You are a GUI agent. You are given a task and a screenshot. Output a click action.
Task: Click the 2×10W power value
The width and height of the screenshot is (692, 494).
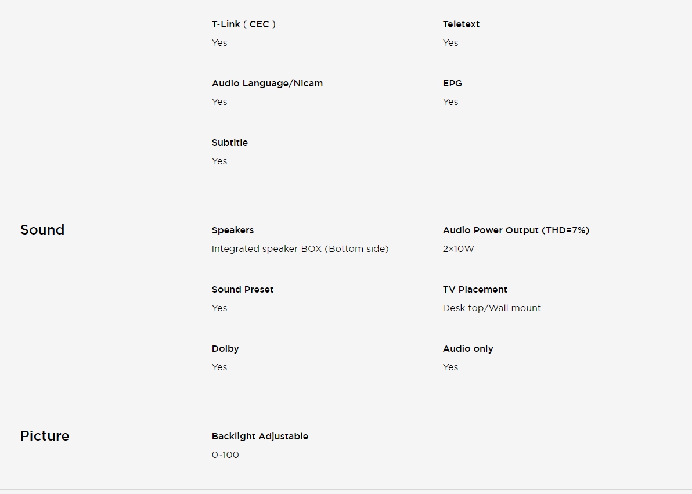(x=458, y=249)
